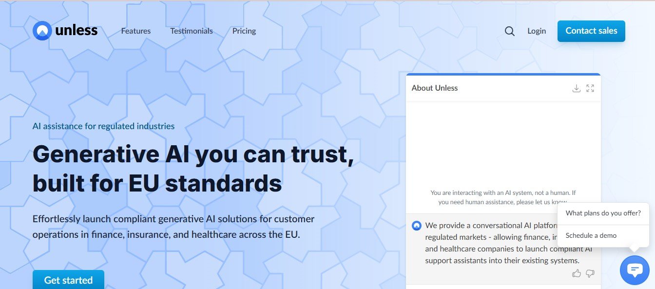Download the About Unless conversation
Viewport: 655px width, 289px height.
tap(577, 88)
